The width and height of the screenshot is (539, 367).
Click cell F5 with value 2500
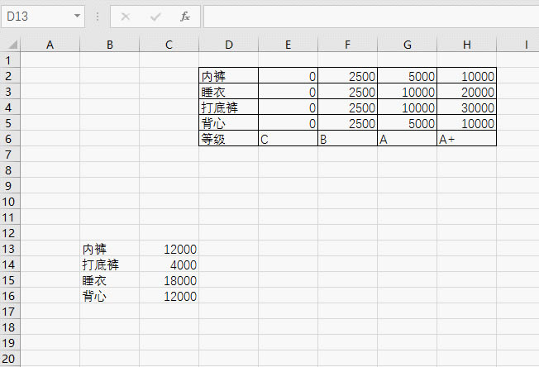(x=347, y=122)
